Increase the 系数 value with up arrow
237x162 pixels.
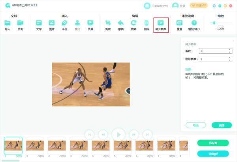pos(229,49)
